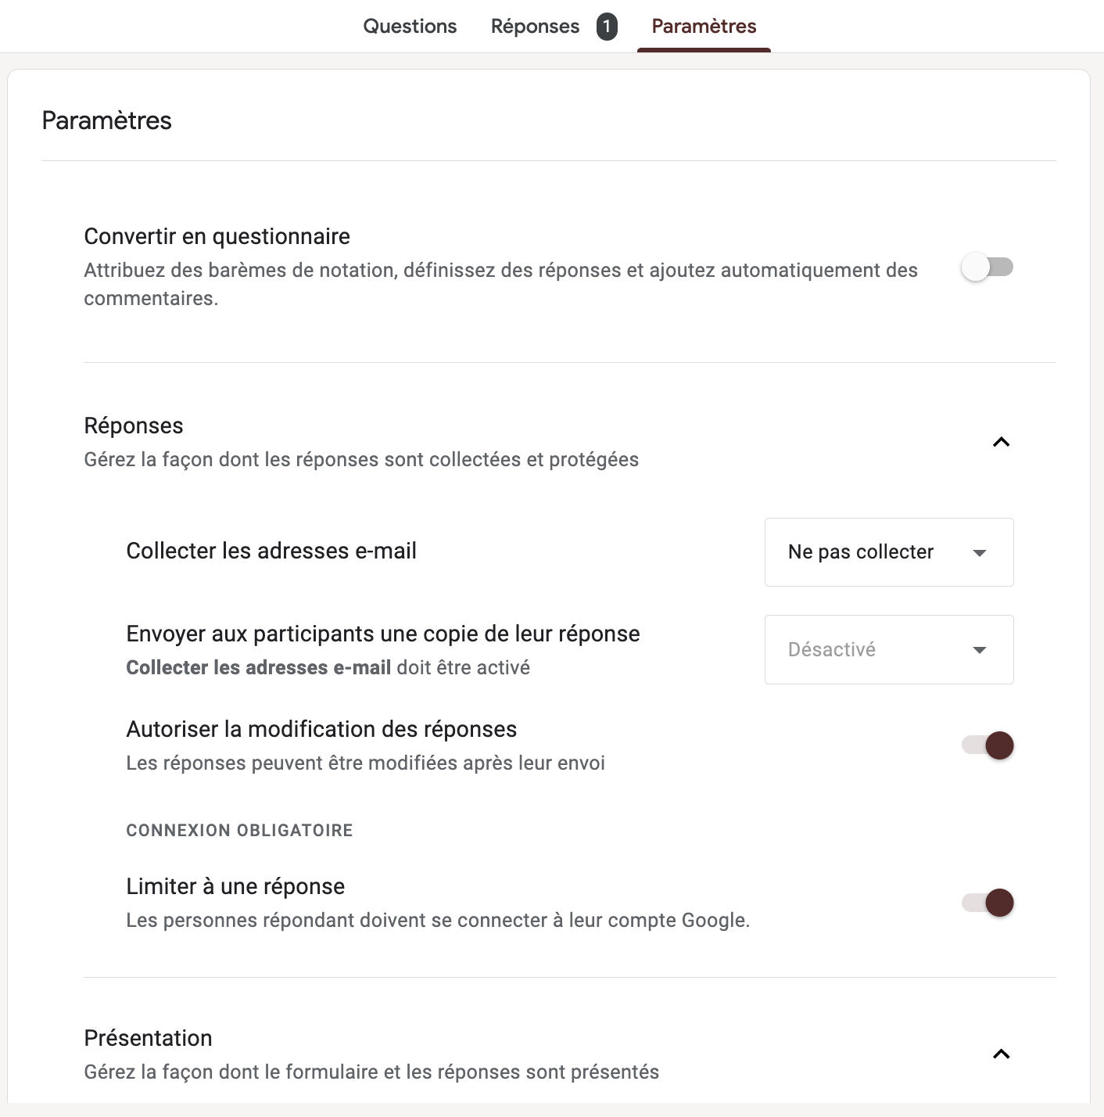
Task: Collapse the Présentation settings section
Action: click(x=1002, y=1054)
